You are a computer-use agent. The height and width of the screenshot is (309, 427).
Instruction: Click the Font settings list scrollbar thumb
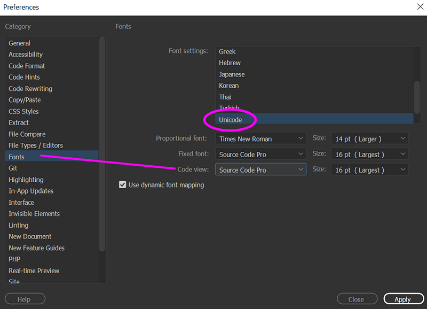coord(417,97)
